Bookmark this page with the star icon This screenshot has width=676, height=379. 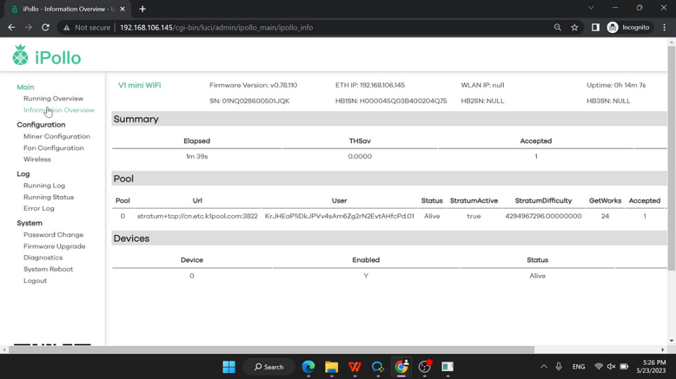[x=575, y=28]
